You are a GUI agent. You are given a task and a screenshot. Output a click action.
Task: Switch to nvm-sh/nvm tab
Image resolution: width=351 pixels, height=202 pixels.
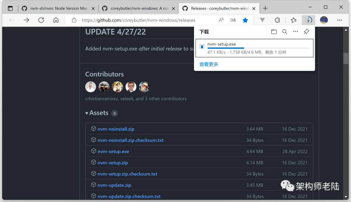(x=58, y=8)
